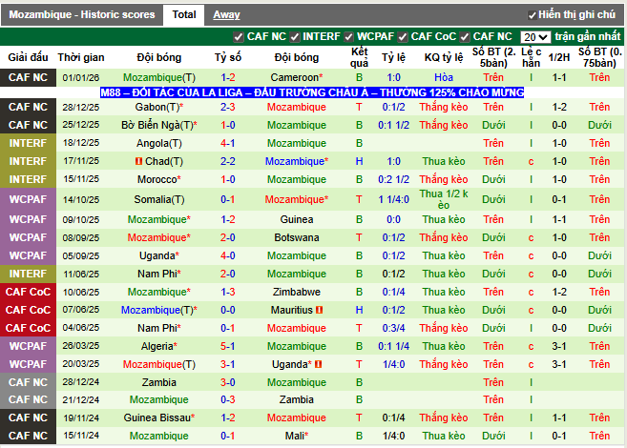Click 'Thua 1/2 kèo' in Somalia row
This screenshot has height=448, width=627.
(x=444, y=199)
